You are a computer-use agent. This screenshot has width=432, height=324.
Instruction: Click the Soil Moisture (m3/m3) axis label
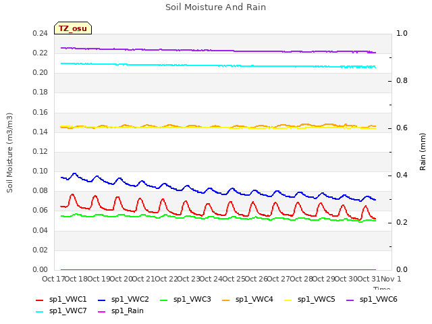tap(9, 153)
